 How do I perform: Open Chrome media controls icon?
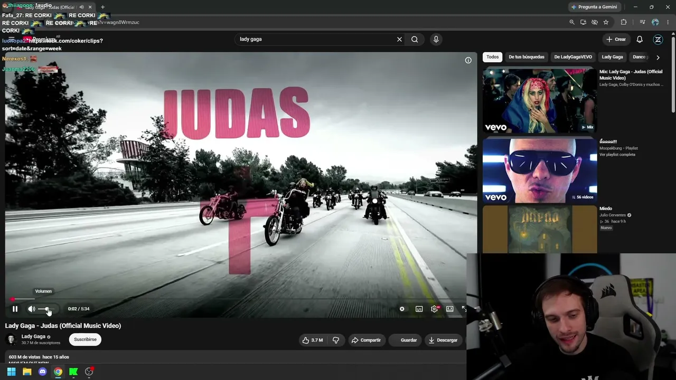pos(642,22)
